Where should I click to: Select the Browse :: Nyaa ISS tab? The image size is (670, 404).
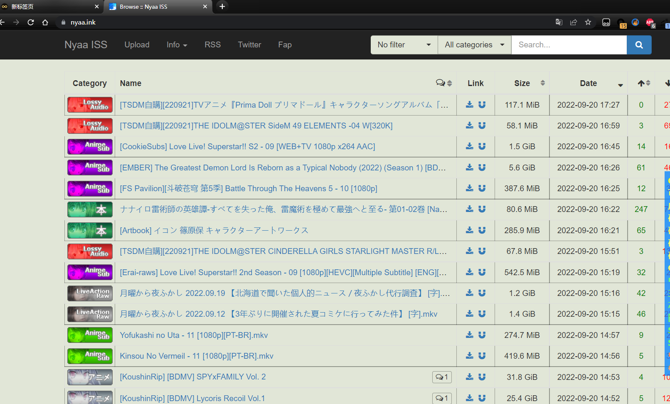click(158, 7)
